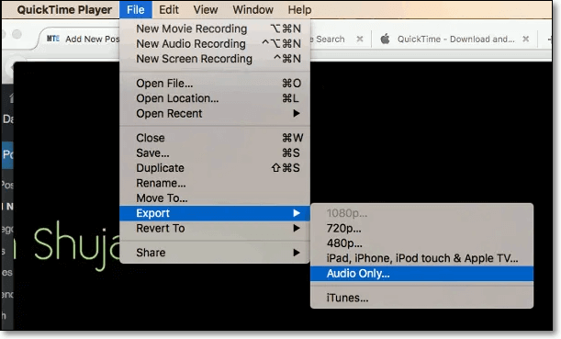561x339 pixels.
Task: Click the QuickTime Player app menu
Action: click(64, 10)
